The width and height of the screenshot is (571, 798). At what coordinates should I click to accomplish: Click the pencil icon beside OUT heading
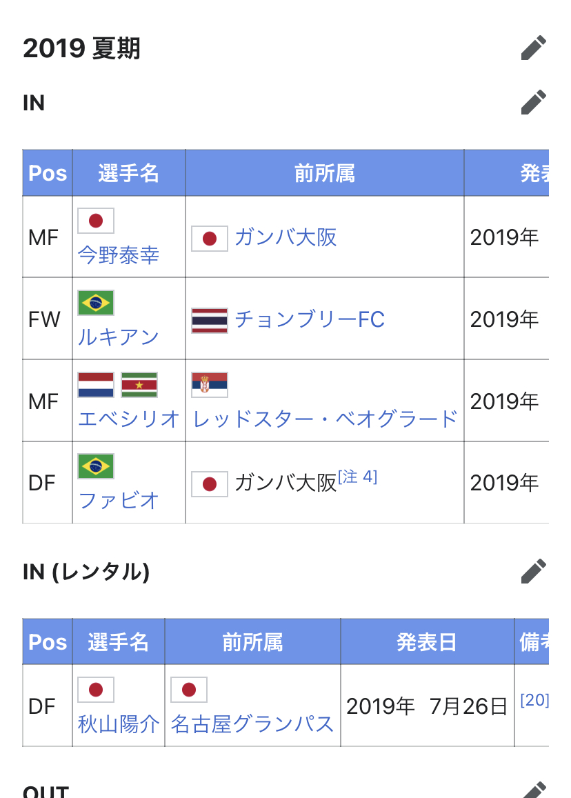[x=534, y=790]
